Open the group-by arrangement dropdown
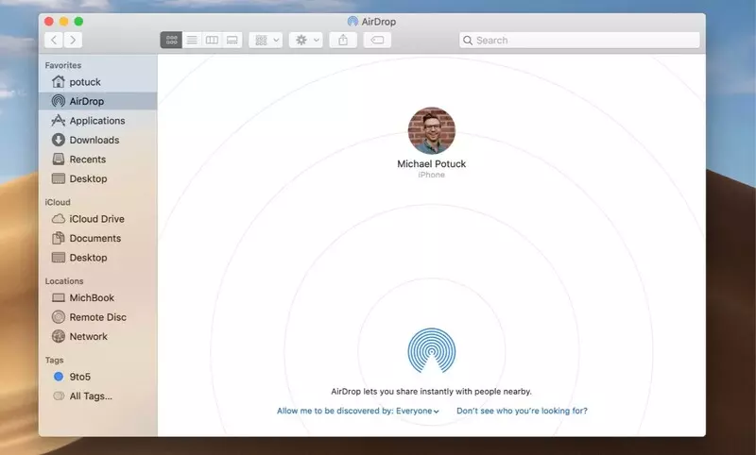Image resolution: width=756 pixels, height=455 pixels. pos(266,40)
